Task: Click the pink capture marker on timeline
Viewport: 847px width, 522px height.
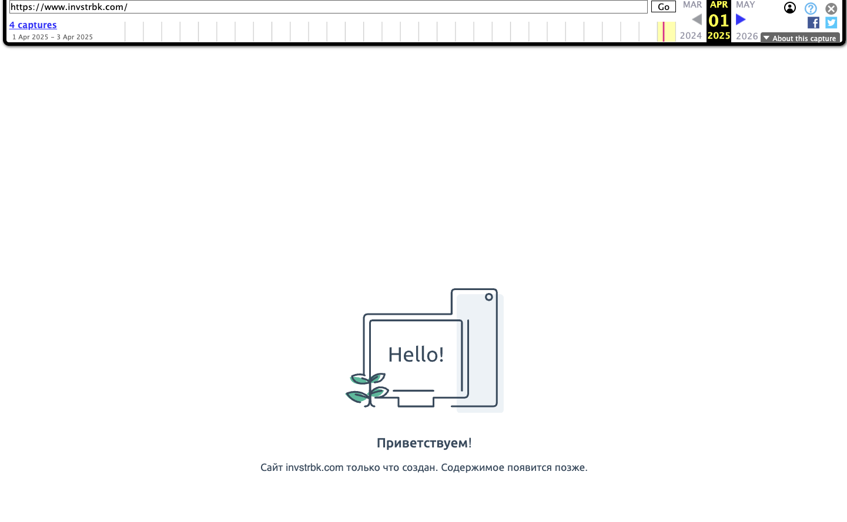Action: click(664, 32)
